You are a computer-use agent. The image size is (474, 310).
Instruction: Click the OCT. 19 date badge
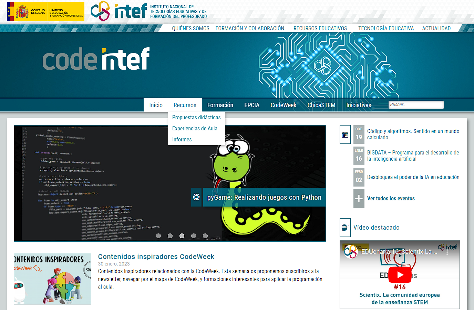click(x=359, y=134)
